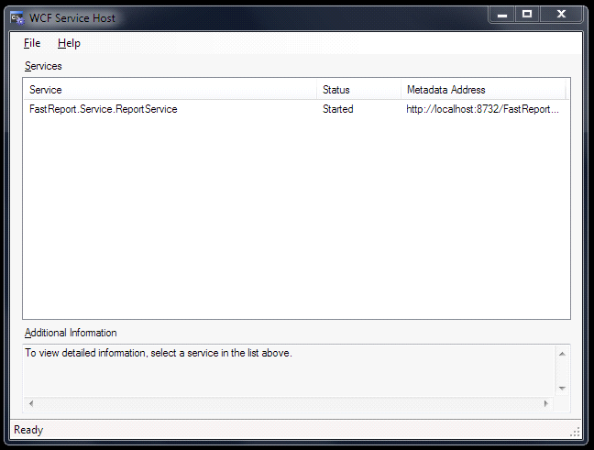The height and width of the screenshot is (450, 594).
Task: Click inside the Additional Information text box
Action: 289,371
